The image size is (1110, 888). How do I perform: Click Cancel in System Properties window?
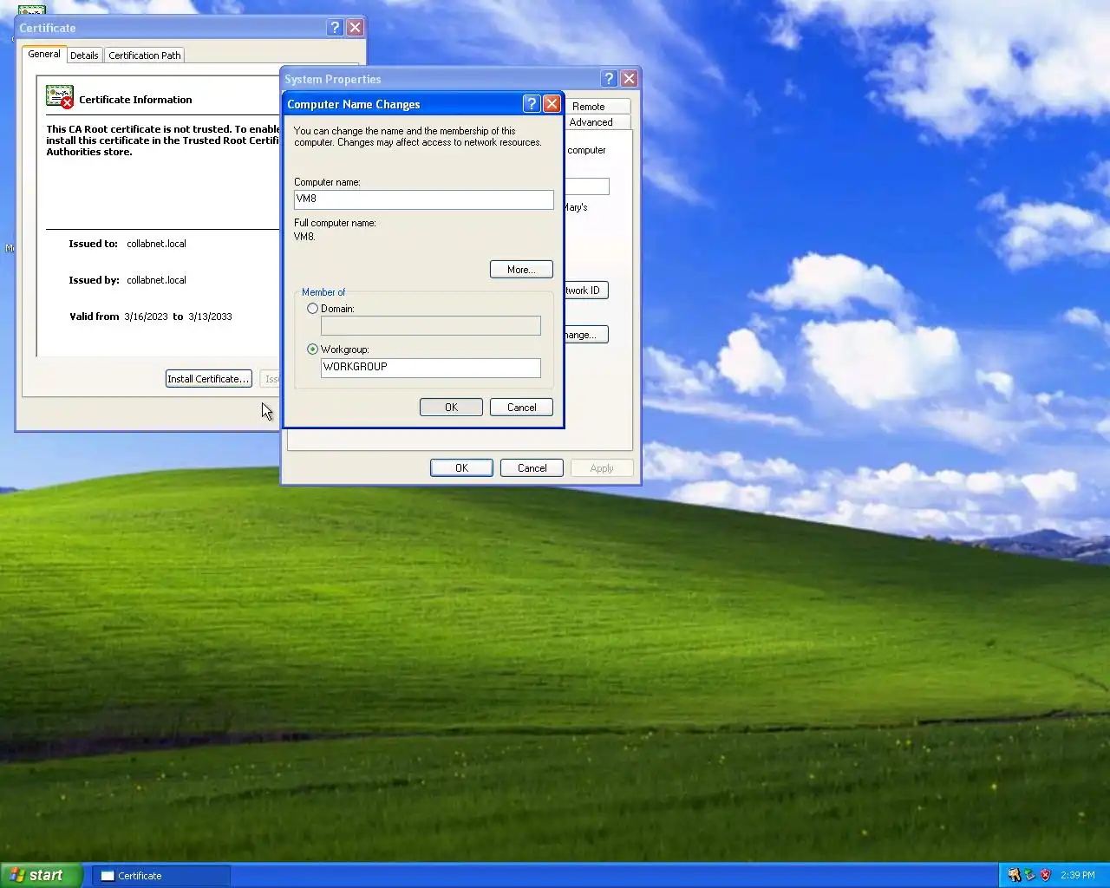532,468
